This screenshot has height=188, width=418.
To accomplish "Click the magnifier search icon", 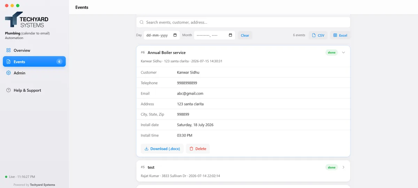I will (142, 22).
